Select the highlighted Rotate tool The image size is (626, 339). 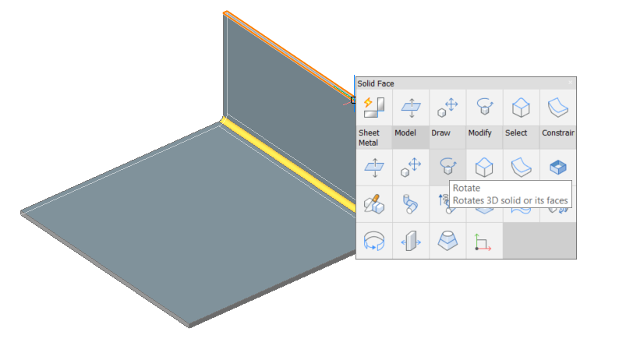pyautogui.click(x=447, y=167)
